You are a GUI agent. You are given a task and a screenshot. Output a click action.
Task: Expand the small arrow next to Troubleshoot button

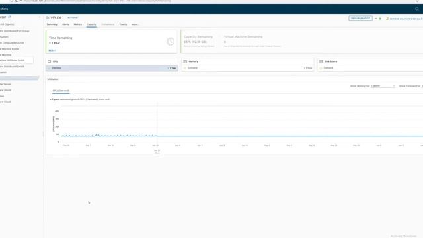[x=376, y=19]
